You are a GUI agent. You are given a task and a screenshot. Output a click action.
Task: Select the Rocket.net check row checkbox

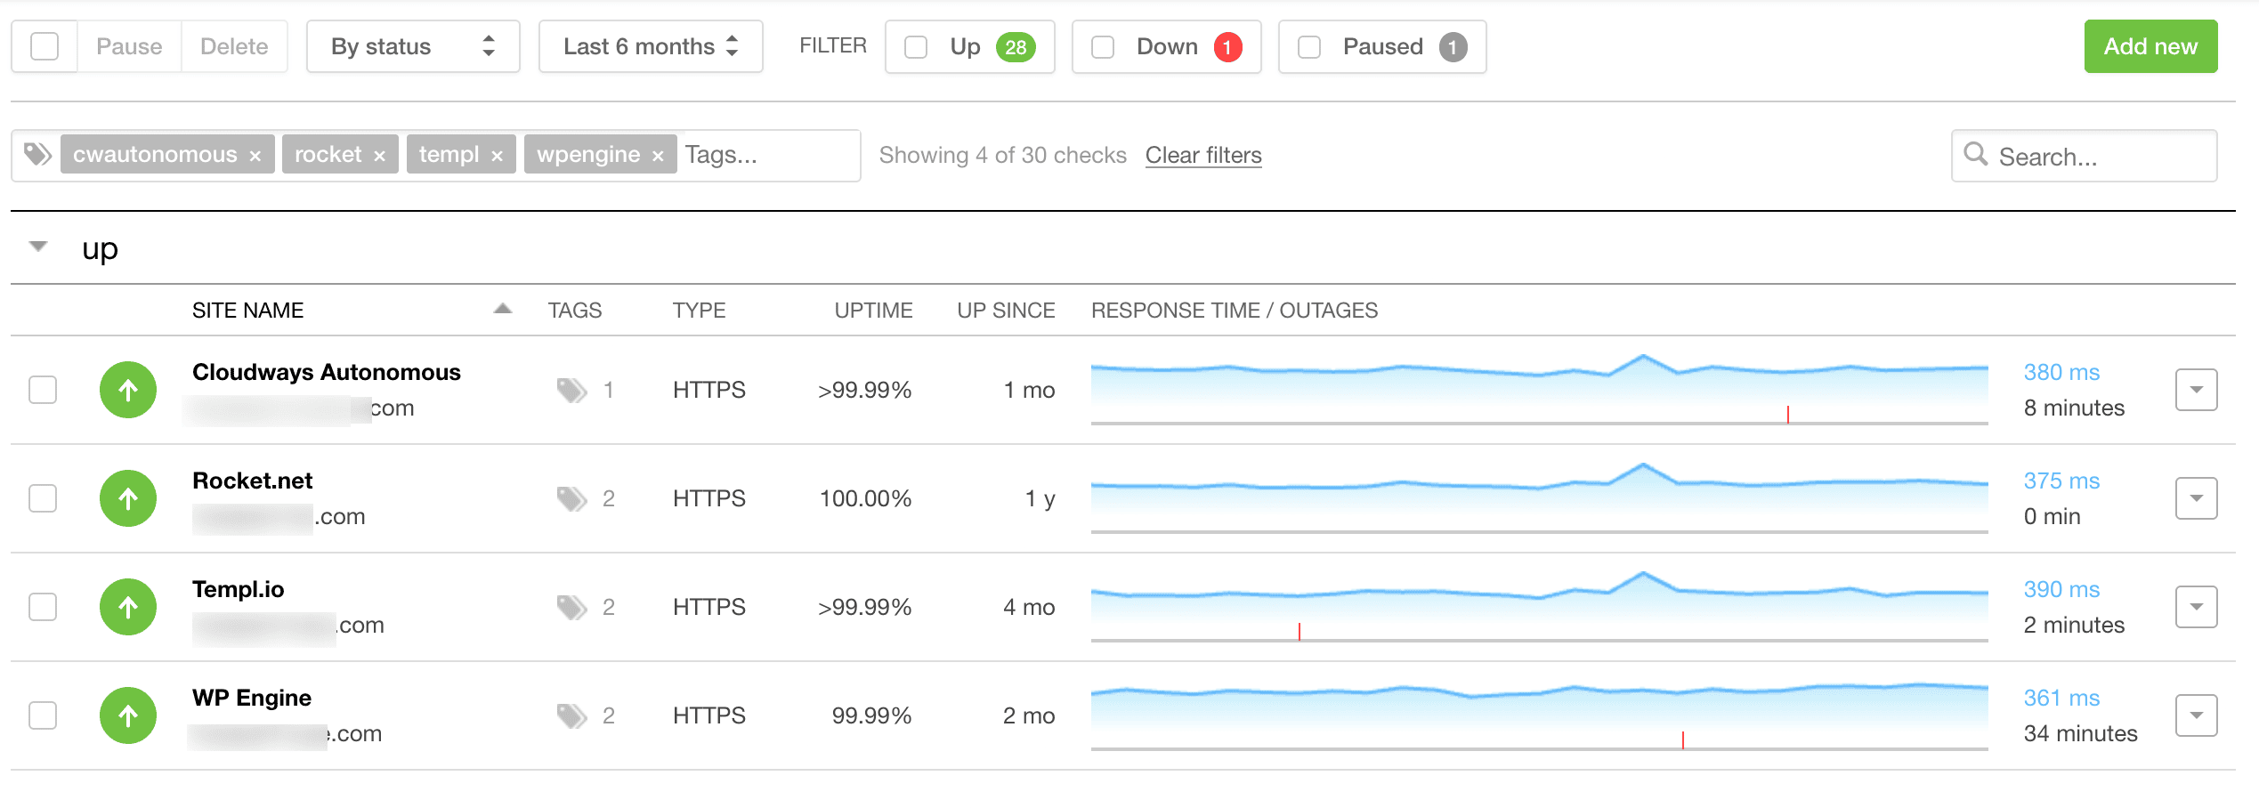click(43, 498)
